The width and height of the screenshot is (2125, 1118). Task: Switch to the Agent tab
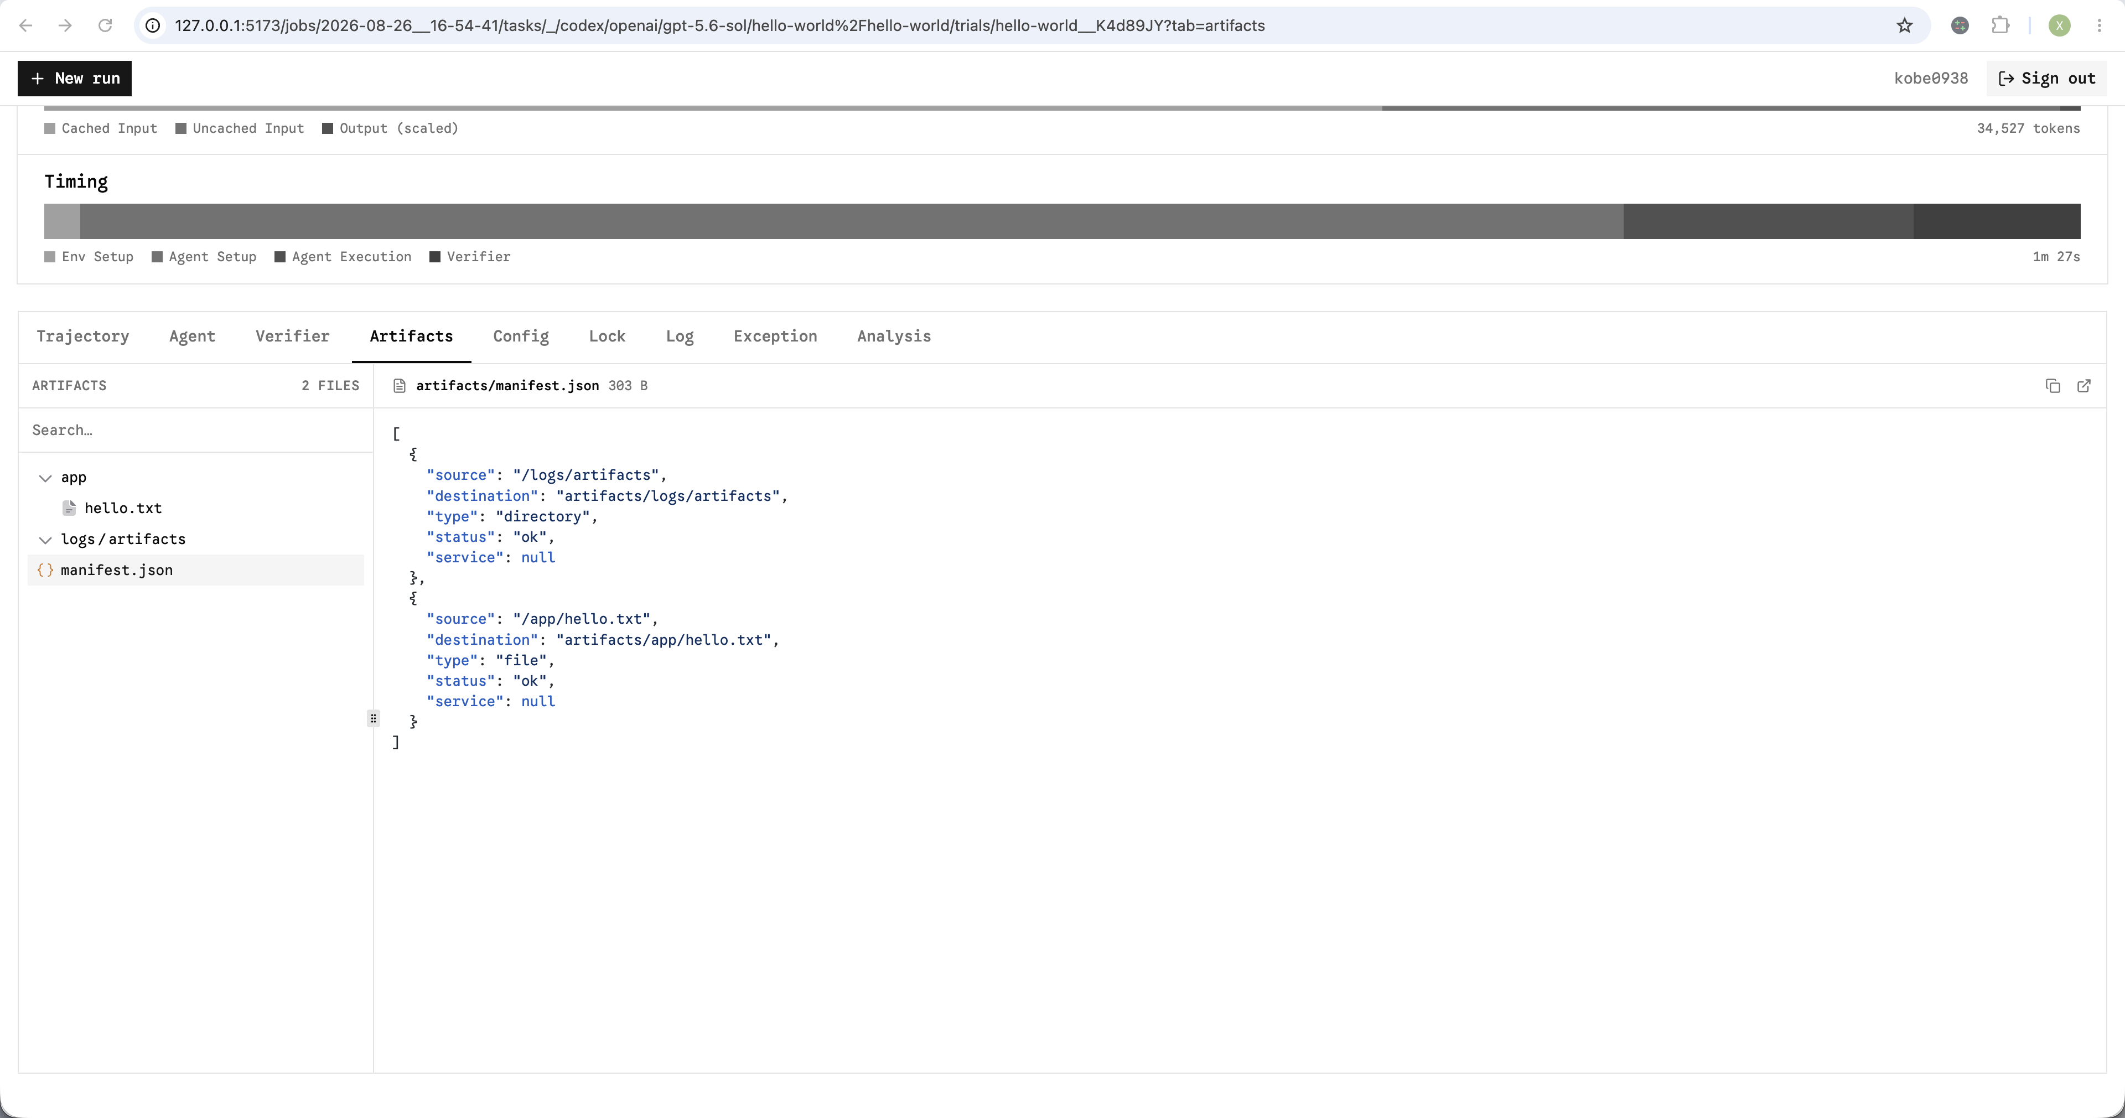tap(192, 337)
